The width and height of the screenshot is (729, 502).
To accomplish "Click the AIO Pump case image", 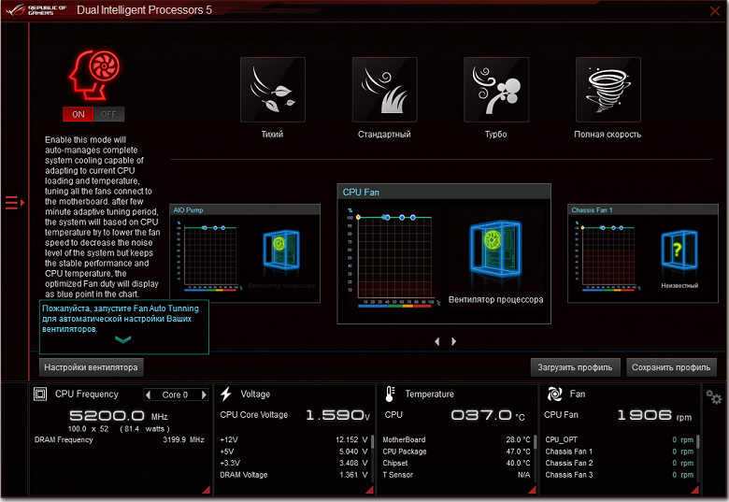I will [281, 249].
